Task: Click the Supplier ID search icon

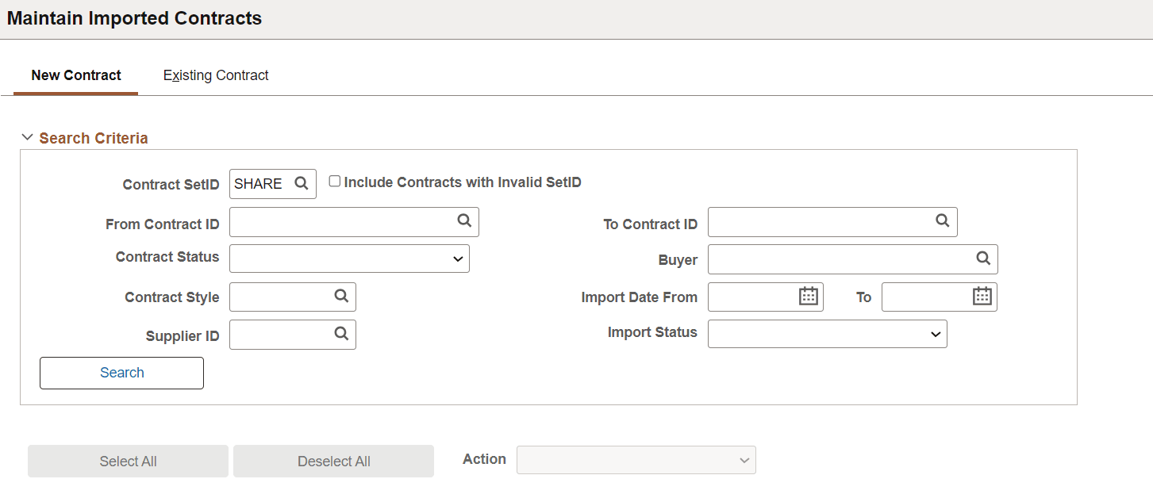Action: point(342,334)
